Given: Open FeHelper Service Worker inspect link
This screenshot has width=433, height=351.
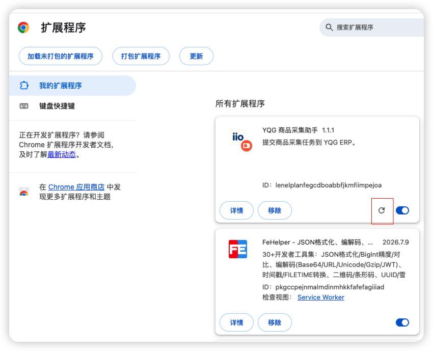Looking at the screenshot, I should pos(321,298).
